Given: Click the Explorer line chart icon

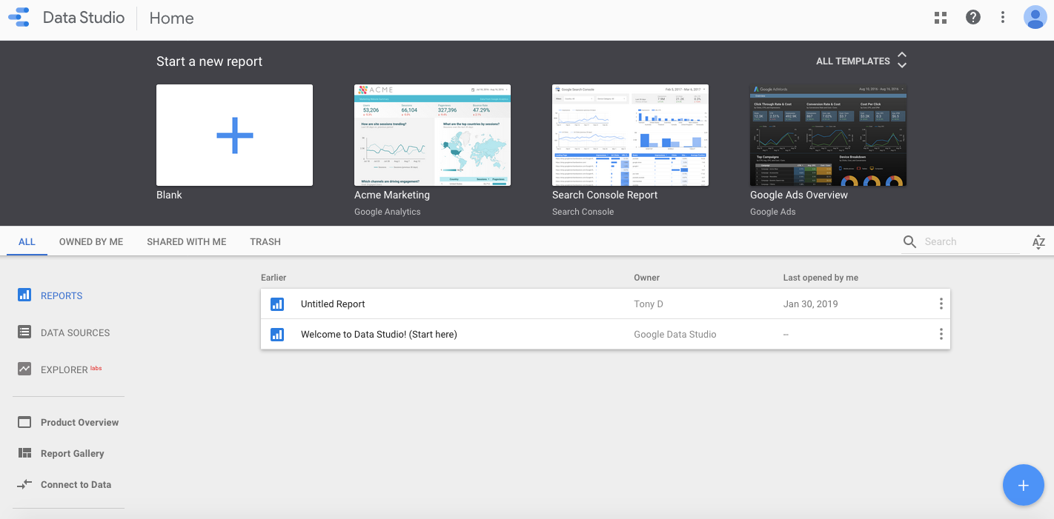Looking at the screenshot, I should (x=24, y=369).
